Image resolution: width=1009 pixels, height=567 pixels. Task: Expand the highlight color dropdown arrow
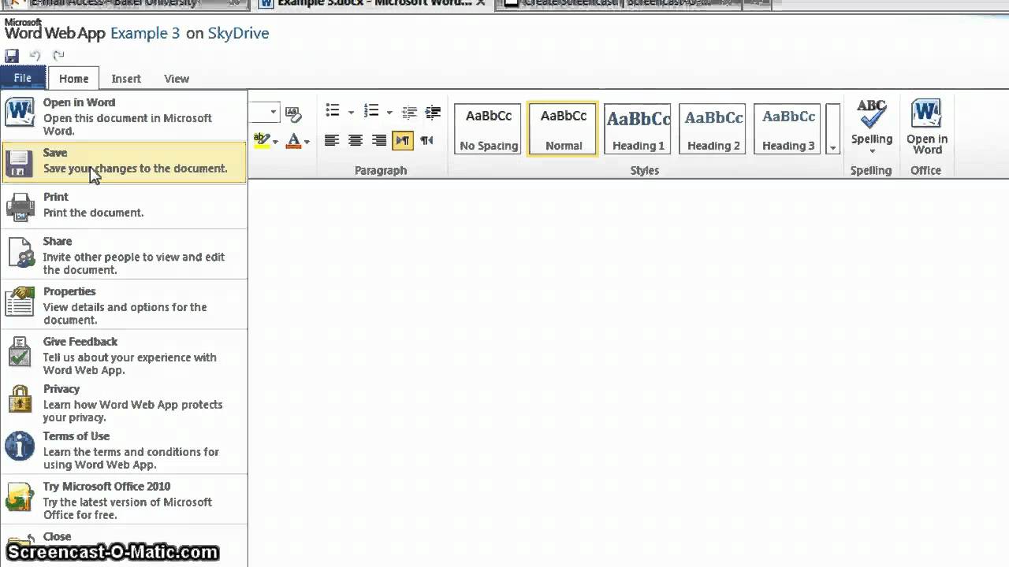[x=275, y=142]
